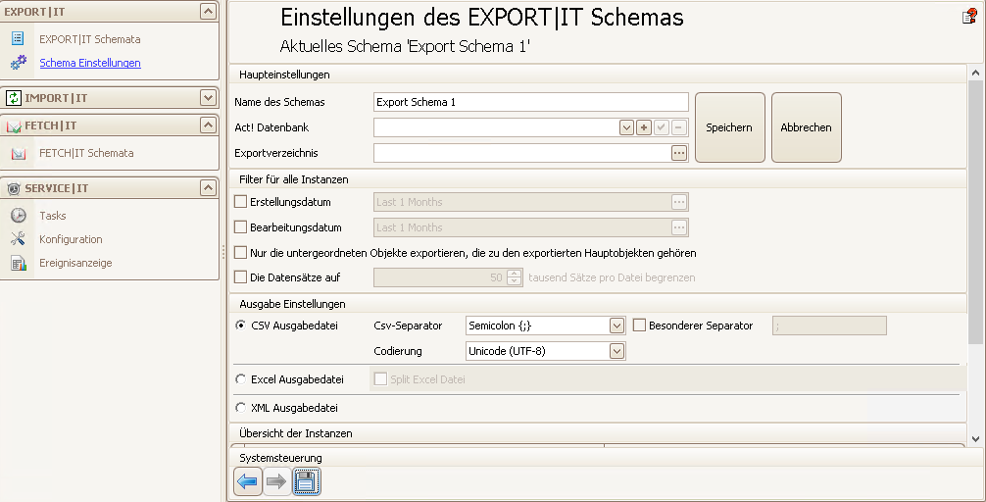
Task: Click the FETCH|IT mail icon in header
Action: click(x=14, y=125)
